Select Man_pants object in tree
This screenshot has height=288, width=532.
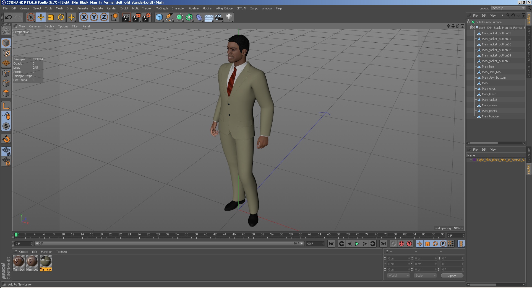(489, 111)
